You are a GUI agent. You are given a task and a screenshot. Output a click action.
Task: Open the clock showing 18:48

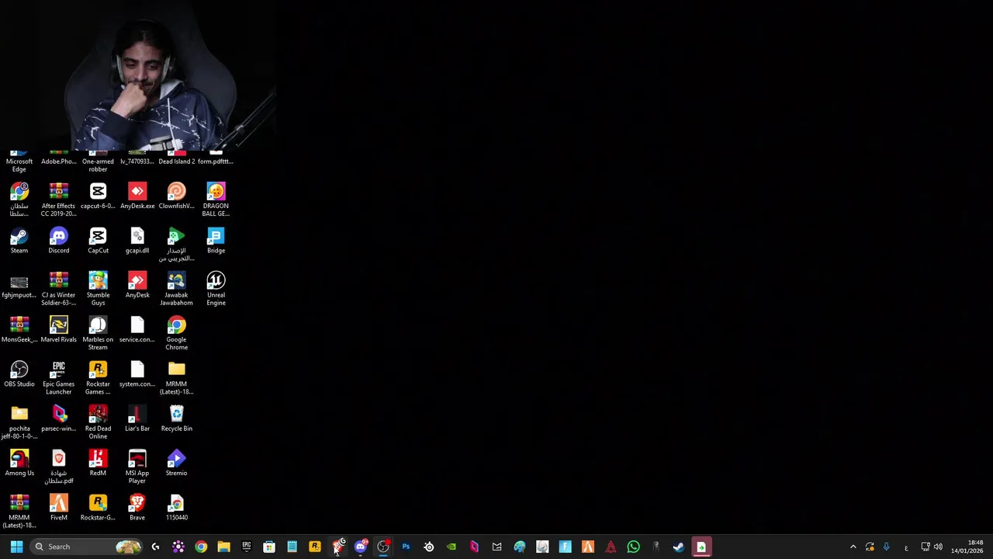[x=967, y=547]
